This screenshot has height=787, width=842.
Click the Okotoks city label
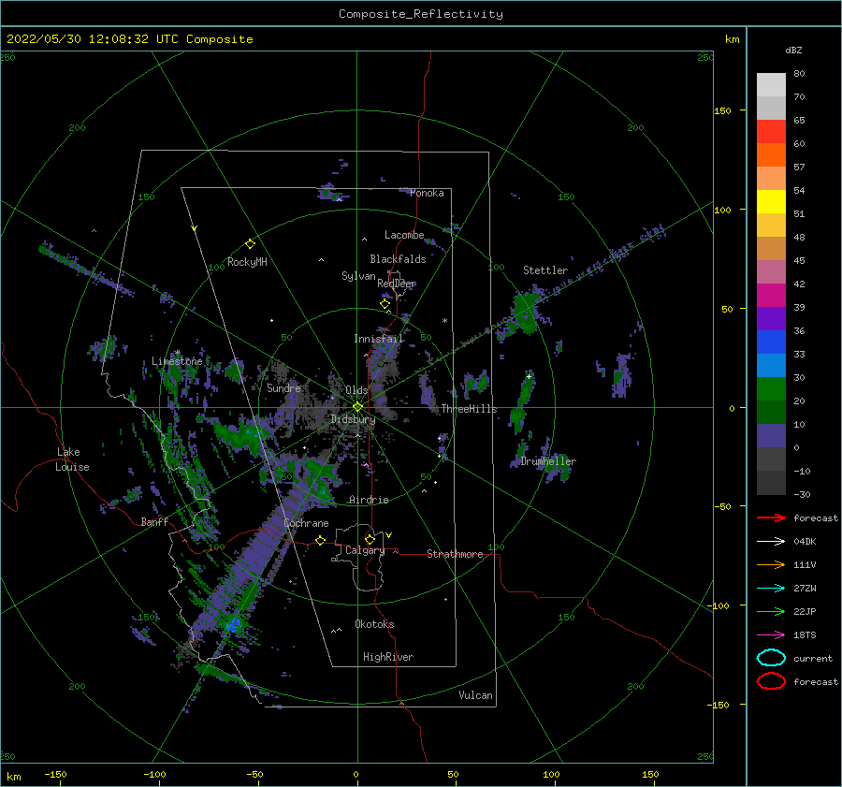pyautogui.click(x=374, y=624)
